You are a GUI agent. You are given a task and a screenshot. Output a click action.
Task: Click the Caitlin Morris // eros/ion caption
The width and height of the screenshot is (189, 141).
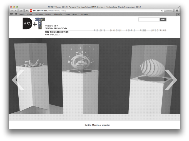[x=97, y=125]
